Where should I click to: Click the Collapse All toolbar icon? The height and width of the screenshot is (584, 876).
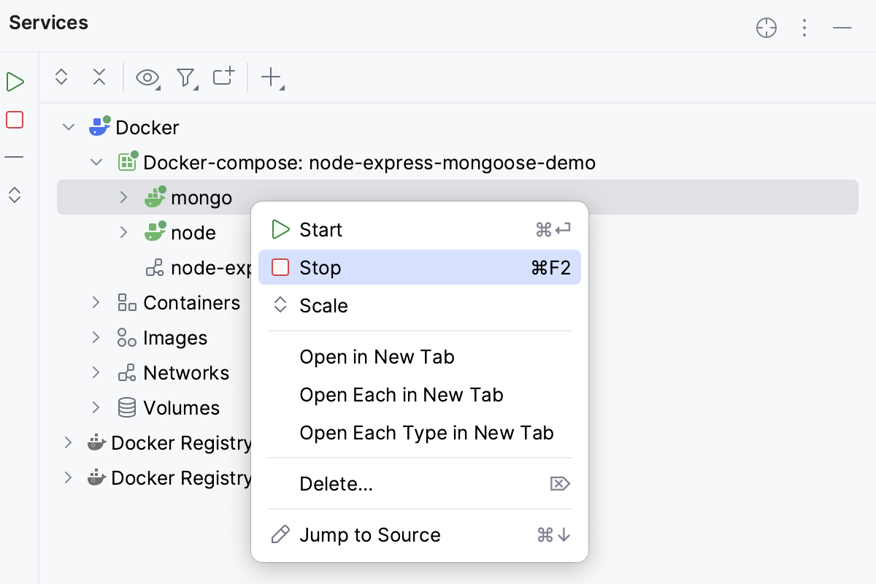click(99, 76)
